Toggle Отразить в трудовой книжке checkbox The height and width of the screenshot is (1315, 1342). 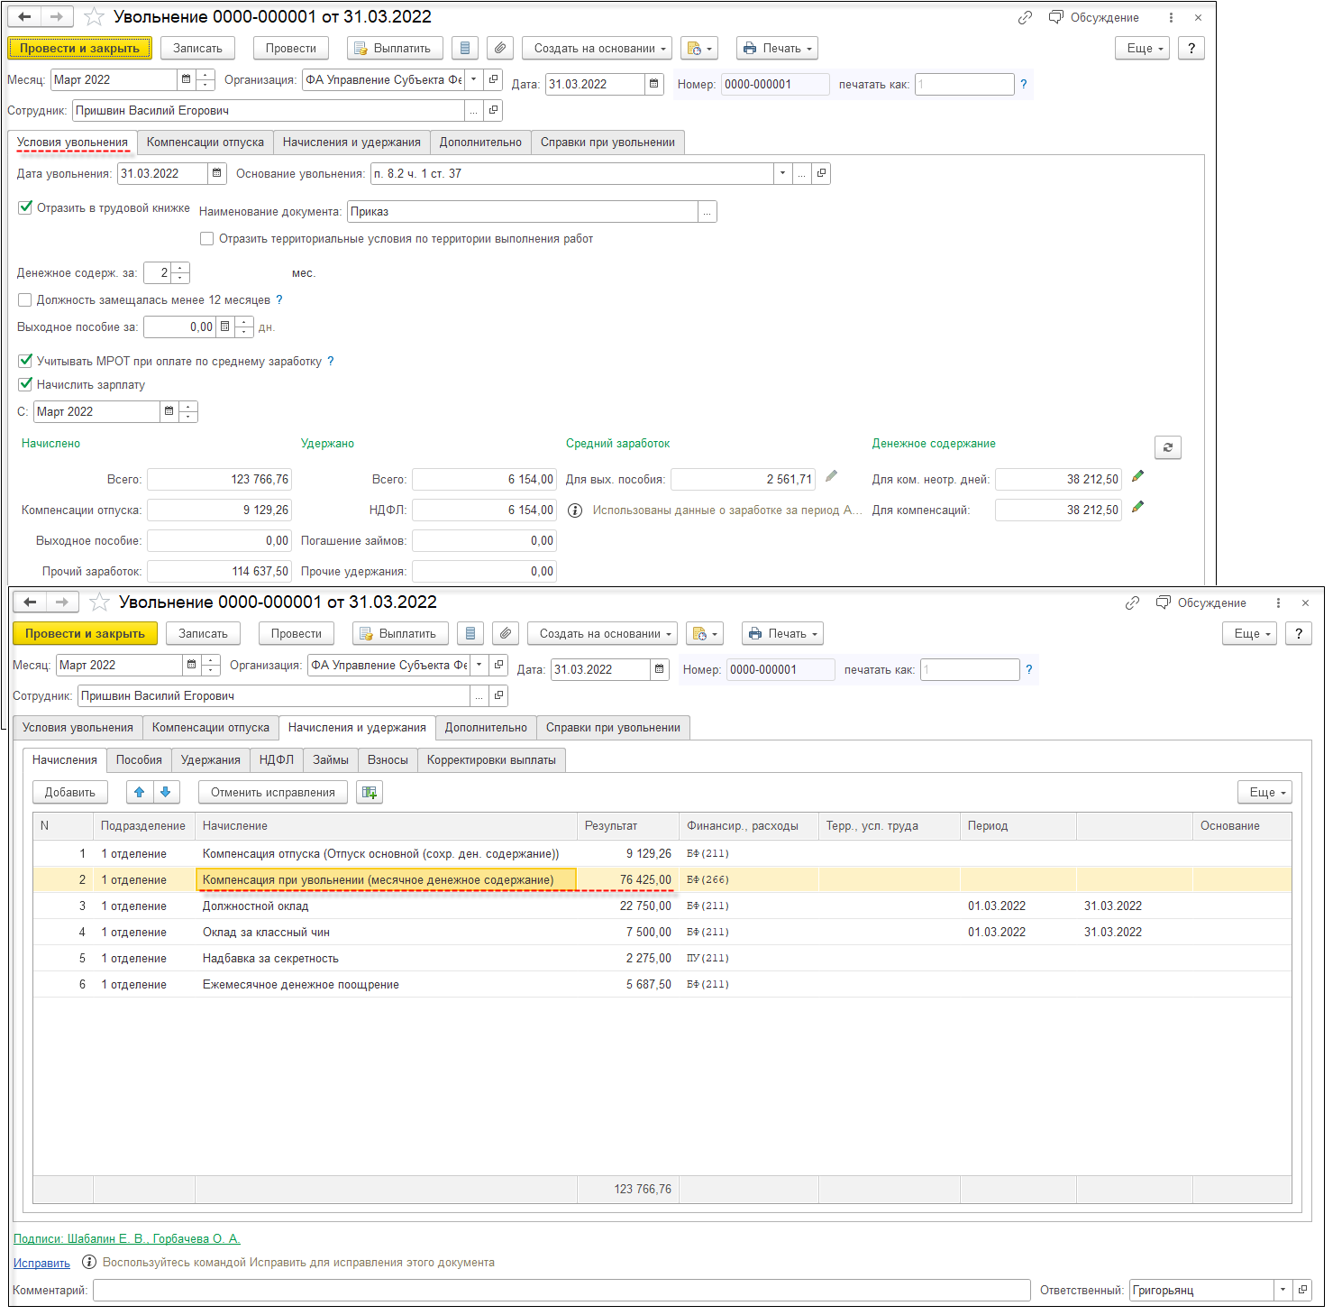point(25,207)
